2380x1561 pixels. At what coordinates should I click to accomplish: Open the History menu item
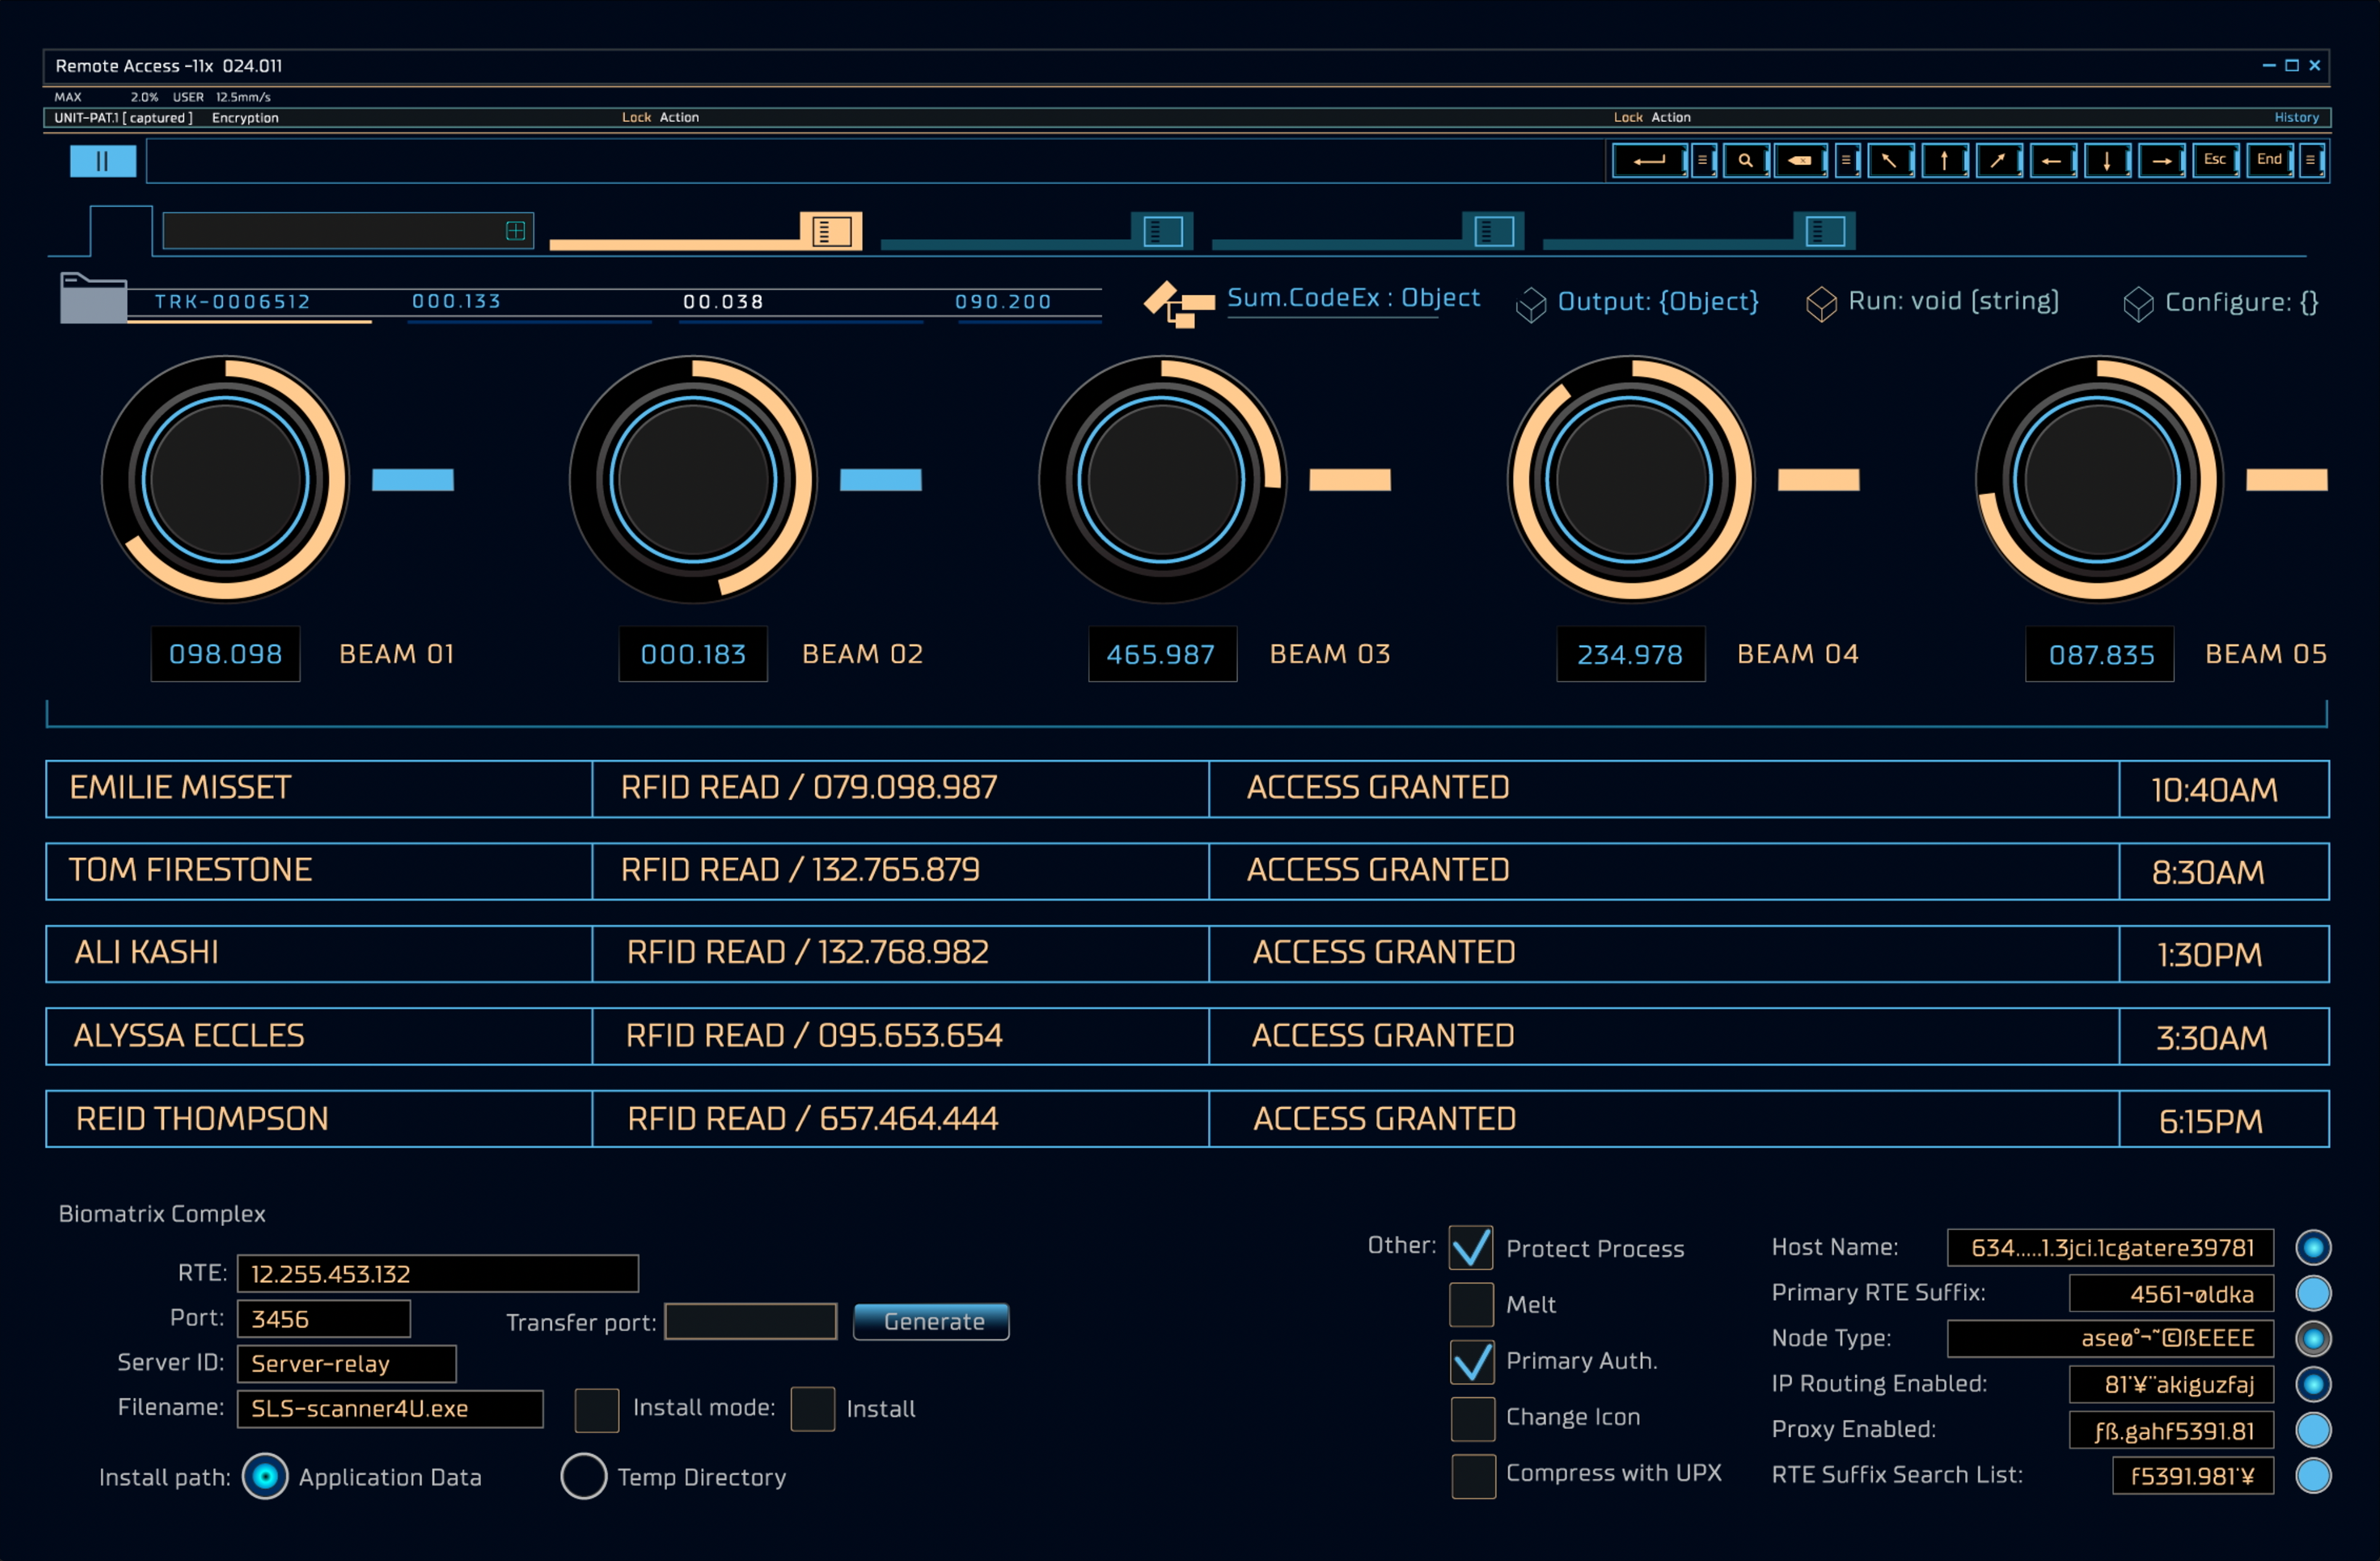tap(2296, 117)
